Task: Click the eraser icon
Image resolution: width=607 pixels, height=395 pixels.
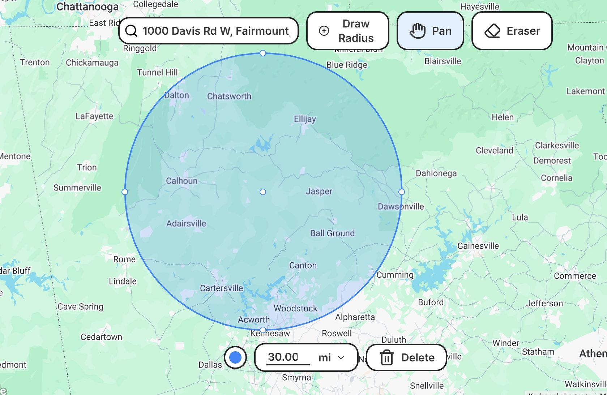Action: [x=492, y=31]
